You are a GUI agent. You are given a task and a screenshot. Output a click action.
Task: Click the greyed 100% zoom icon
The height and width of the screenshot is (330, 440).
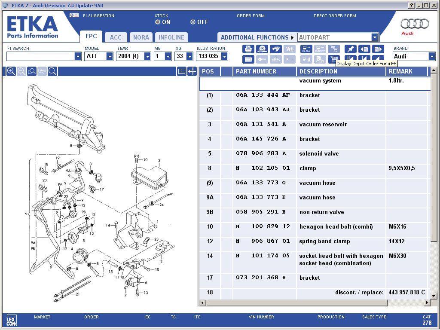point(42,71)
